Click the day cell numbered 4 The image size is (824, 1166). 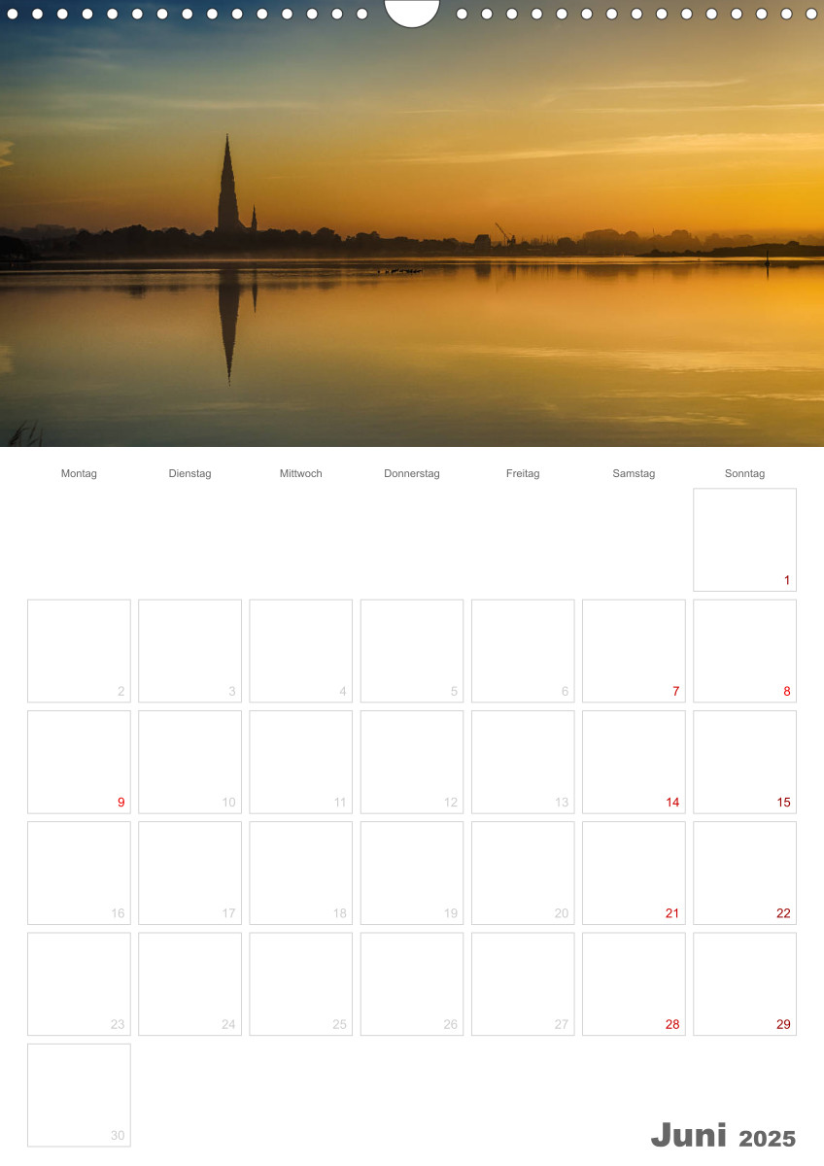click(x=301, y=651)
